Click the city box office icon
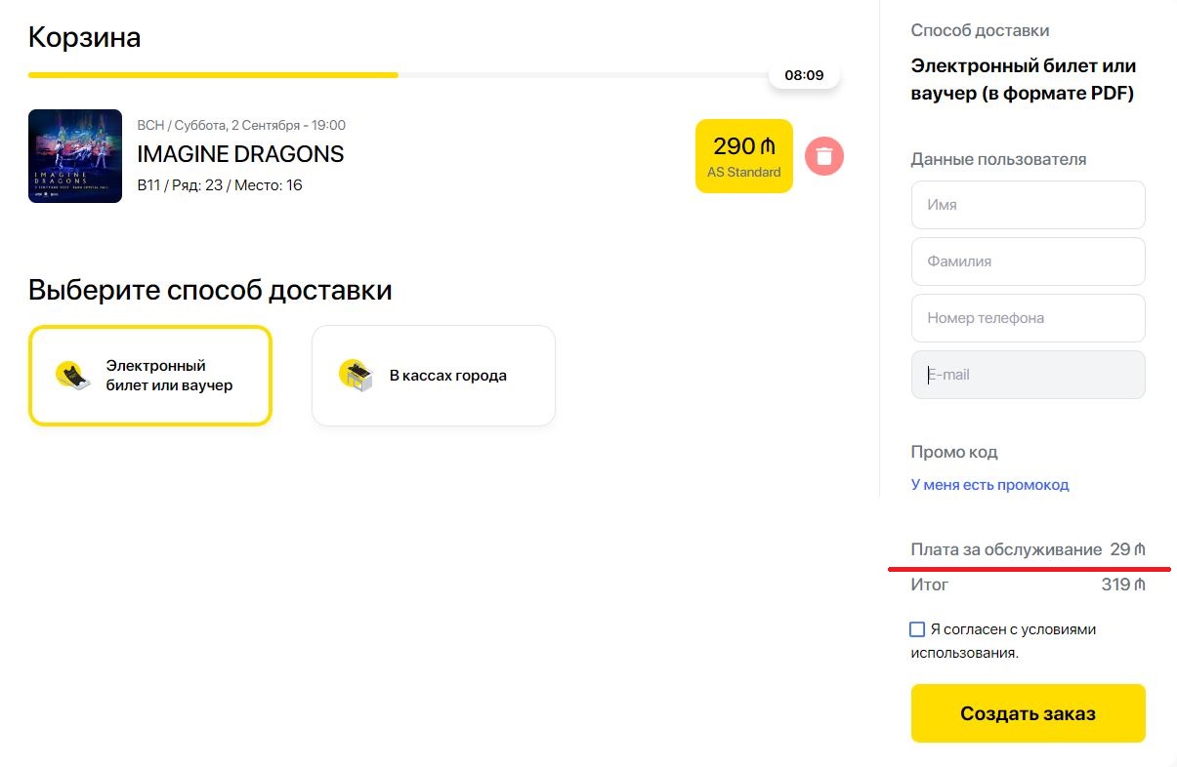1177x767 pixels. 356,376
